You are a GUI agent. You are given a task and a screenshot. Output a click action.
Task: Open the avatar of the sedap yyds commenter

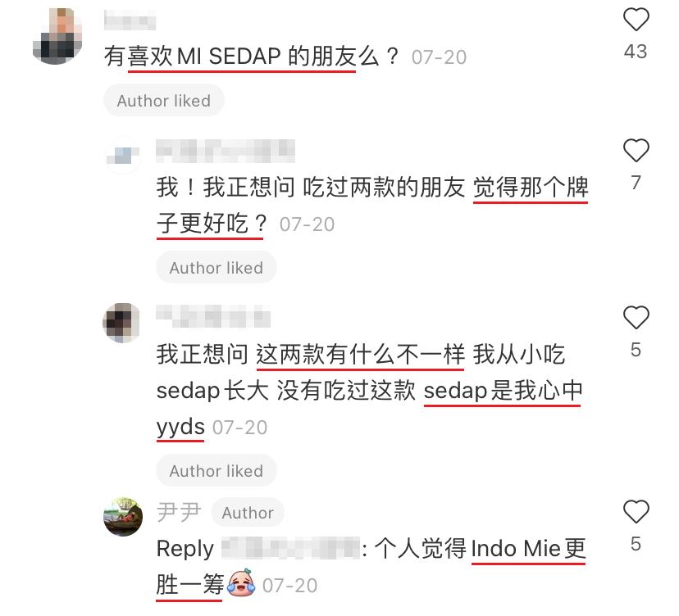(122, 323)
